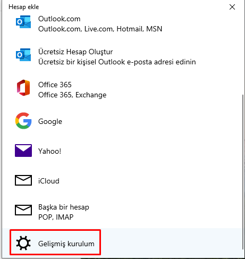
Task: Click the account list vertical scrollbar
Action: tap(243, 172)
